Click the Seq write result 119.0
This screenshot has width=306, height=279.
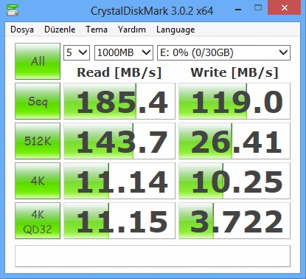[x=234, y=101]
